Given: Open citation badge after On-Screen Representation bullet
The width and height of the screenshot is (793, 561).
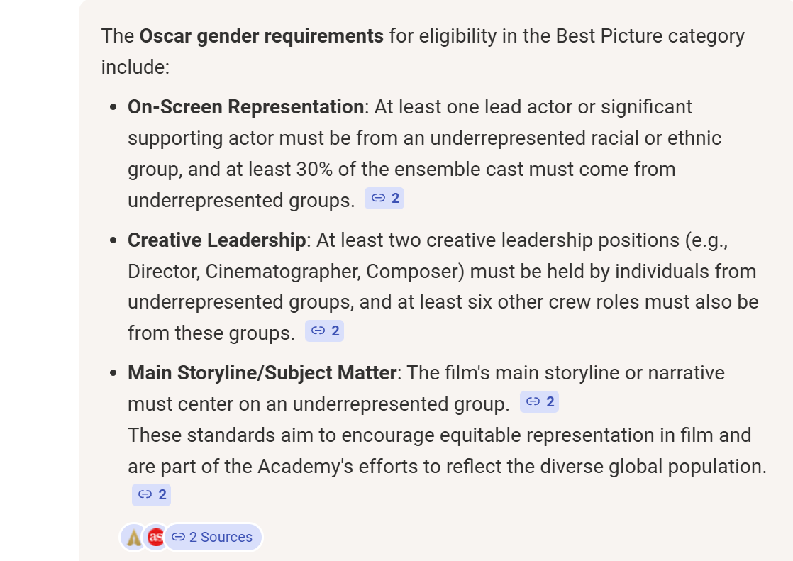Looking at the screenshot, I should coord(384,199).
